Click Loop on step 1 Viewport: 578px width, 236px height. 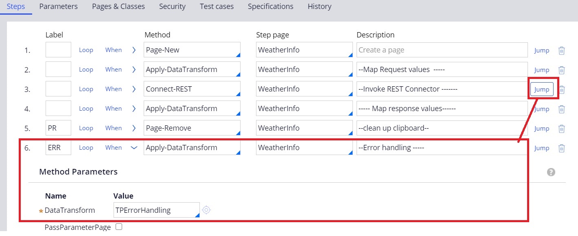point(86,50)
